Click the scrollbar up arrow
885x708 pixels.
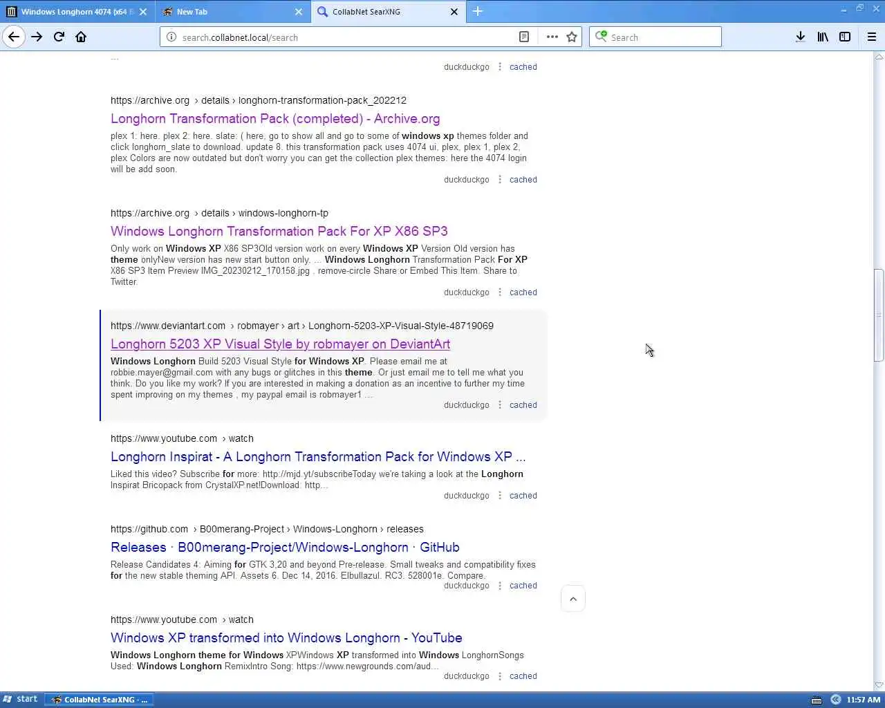pos(879,57)
